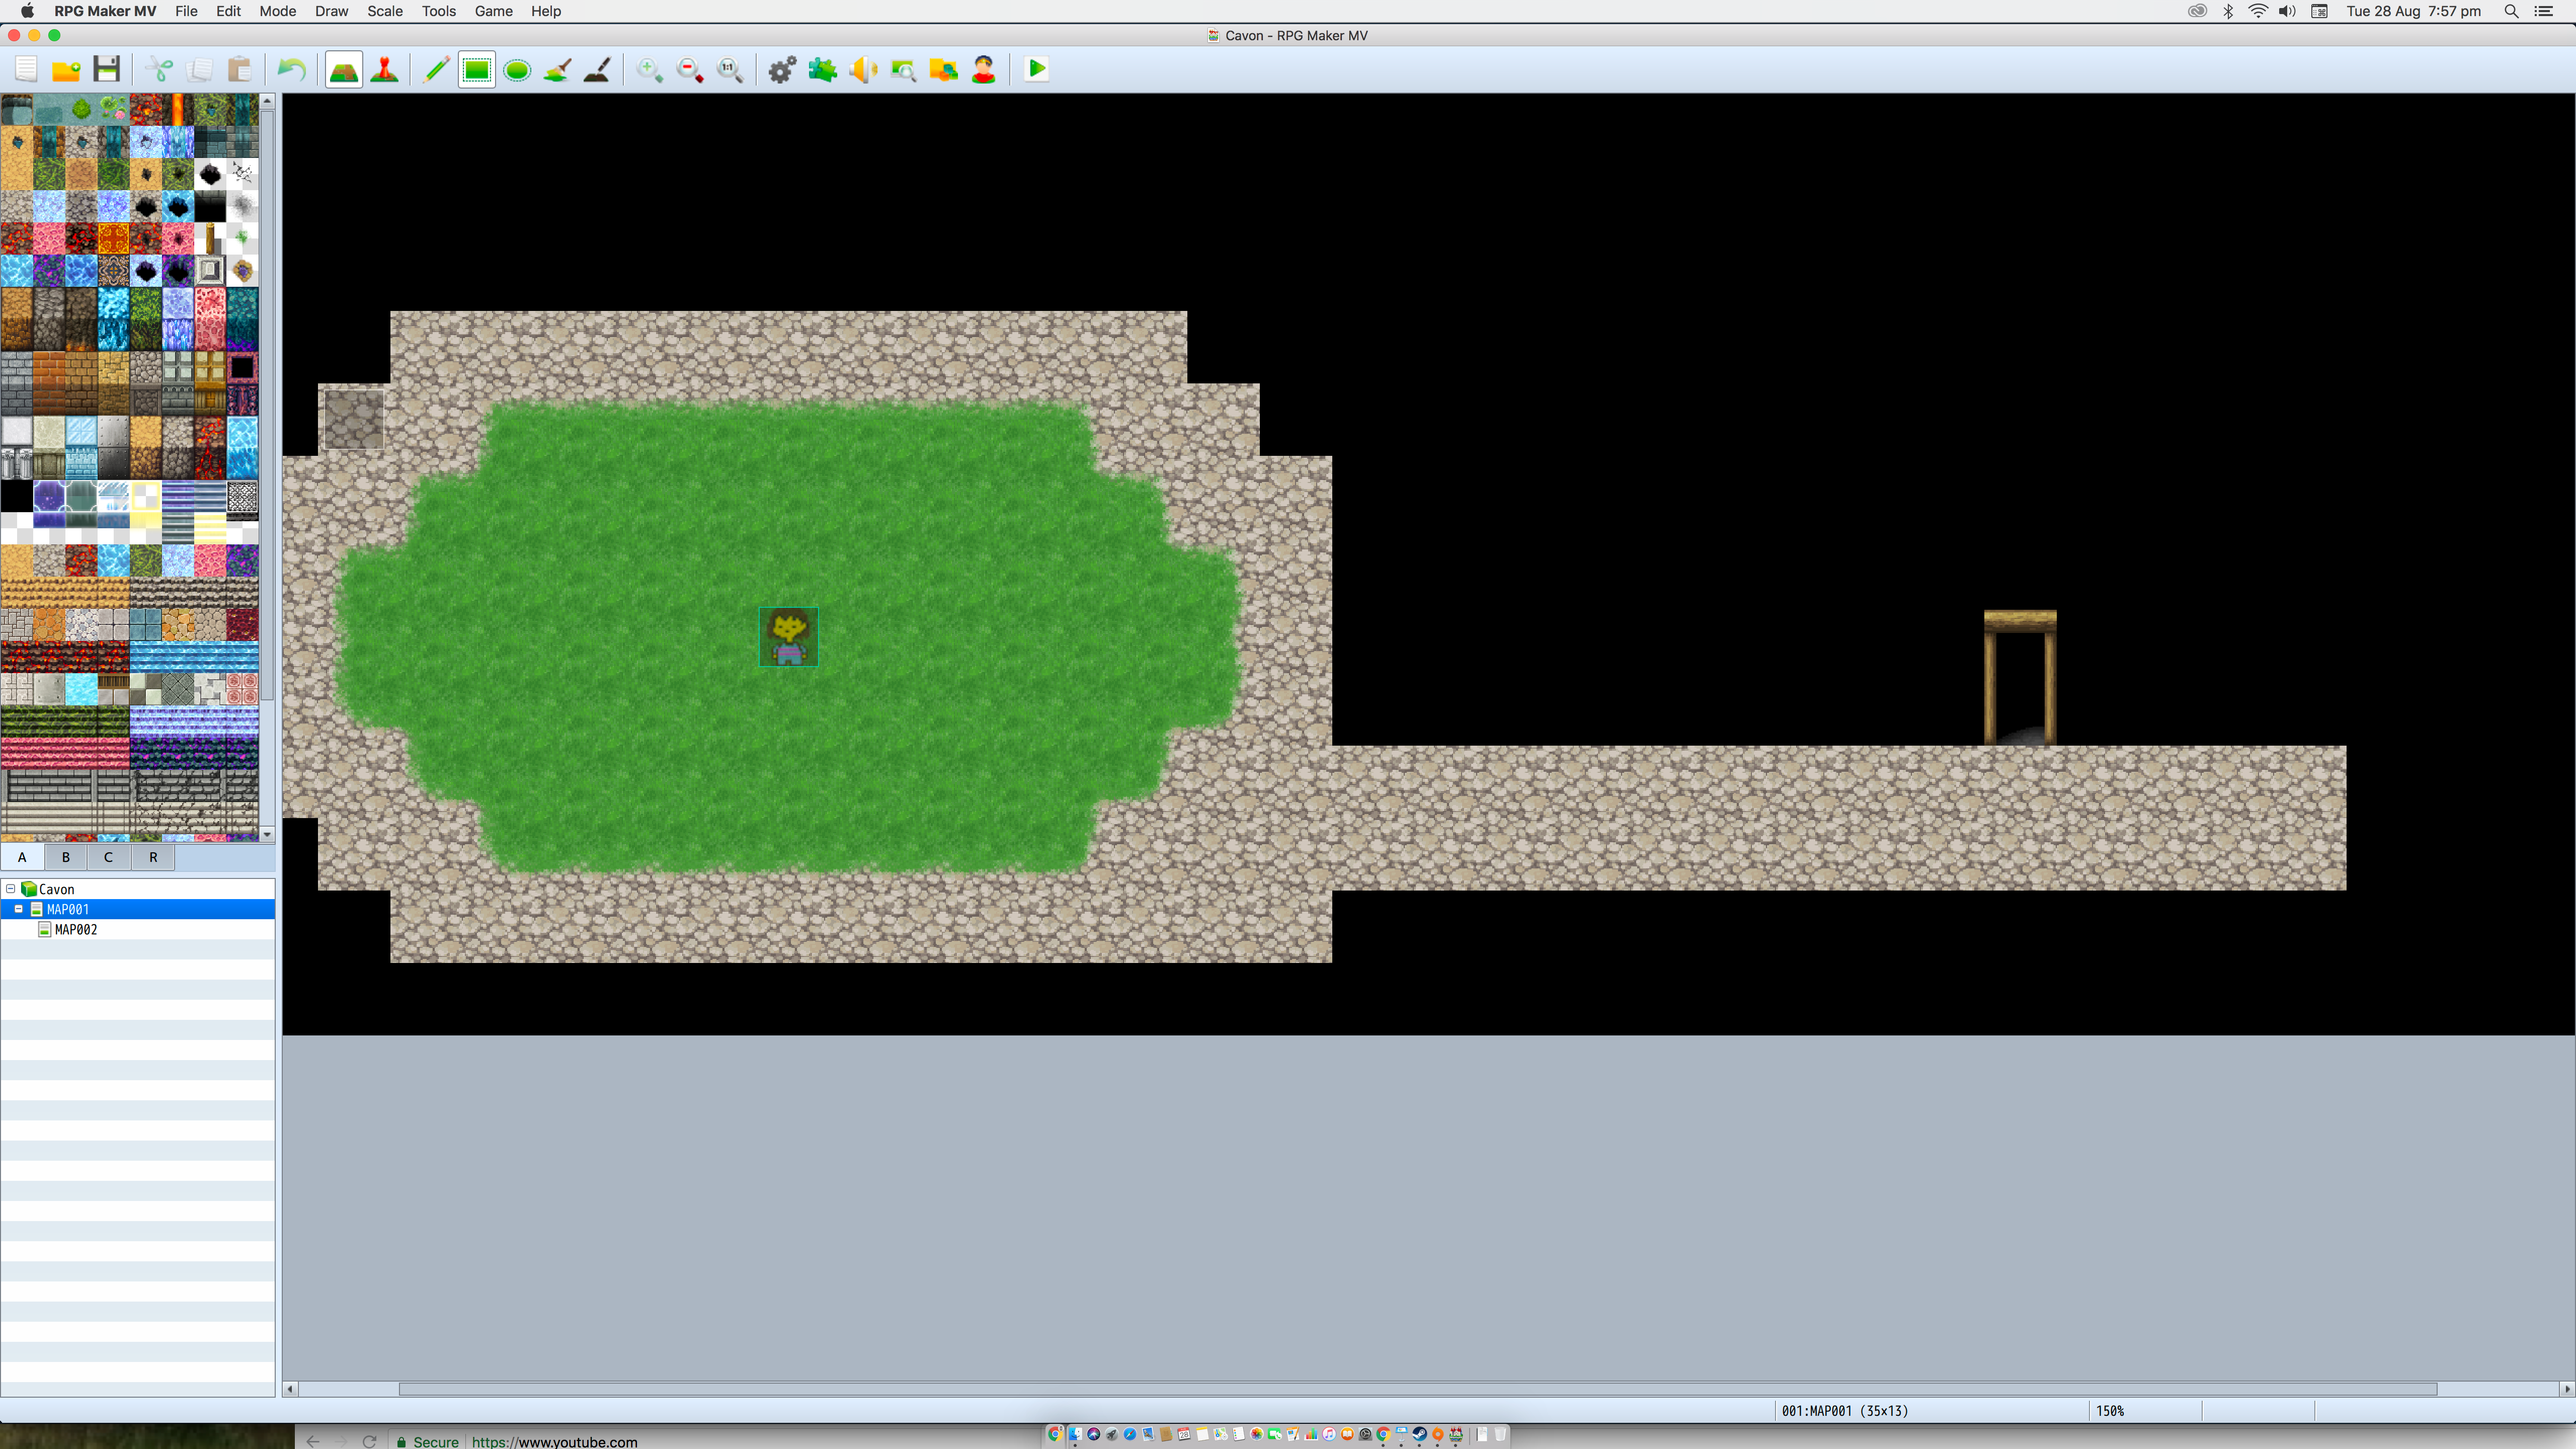Click the tileset palette scroll up arrow
This screenshot has width=2576, height=1449.
tap(267, 101)
